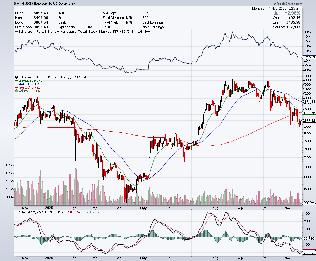The image size is (316, 261).
Task: Click the 500K volume axis label
Action: (x=9, y=197)
